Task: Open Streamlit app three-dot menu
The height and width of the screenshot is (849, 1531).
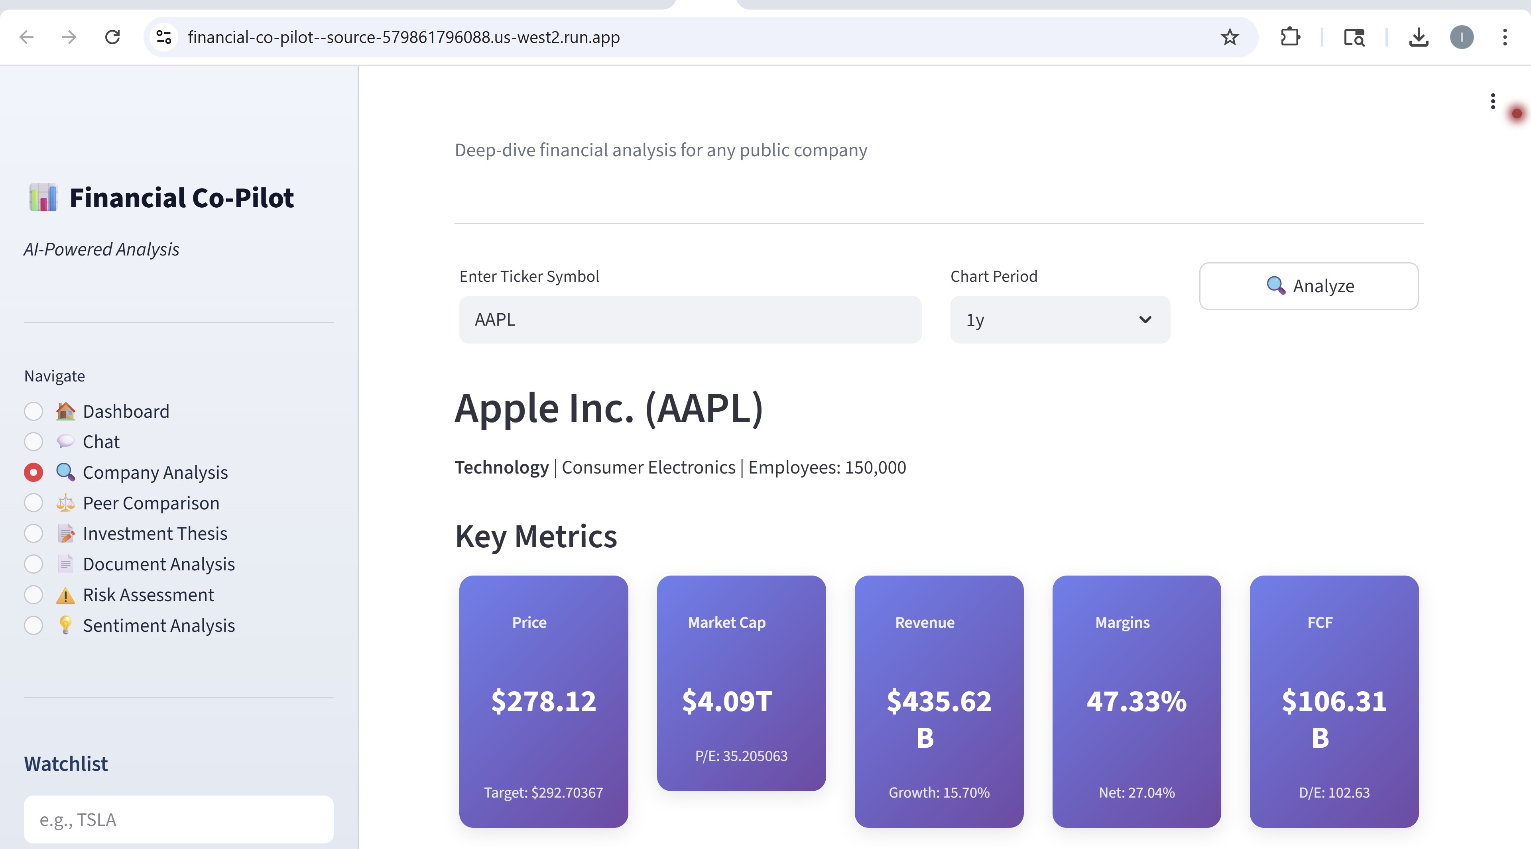Action: [x=1492, y=101]
